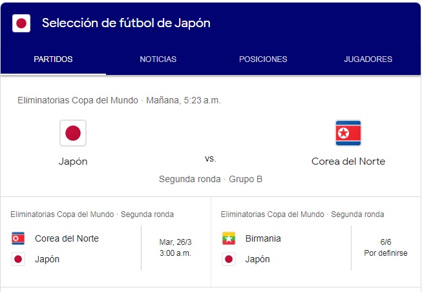
Task: Click small Japan flag in Mar 26/3 match
Action: (x=18, y=259)
